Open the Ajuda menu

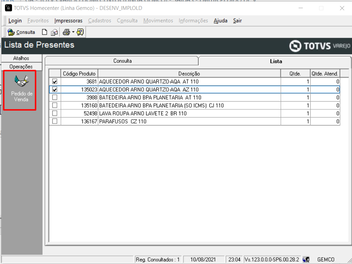click(220, 21)
